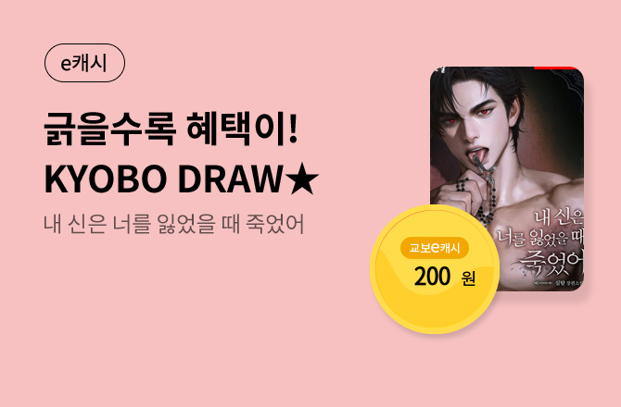Click the word KYOBO in the title
The height and width of the screenshot is (407, 621).
pyautogui.click(x=105, y=179)
